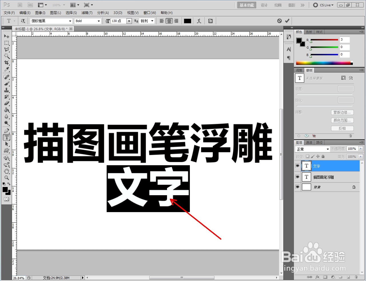Select the Brush tool
Viewport: 366px width, 281px height.
click(x=7, y=83)
